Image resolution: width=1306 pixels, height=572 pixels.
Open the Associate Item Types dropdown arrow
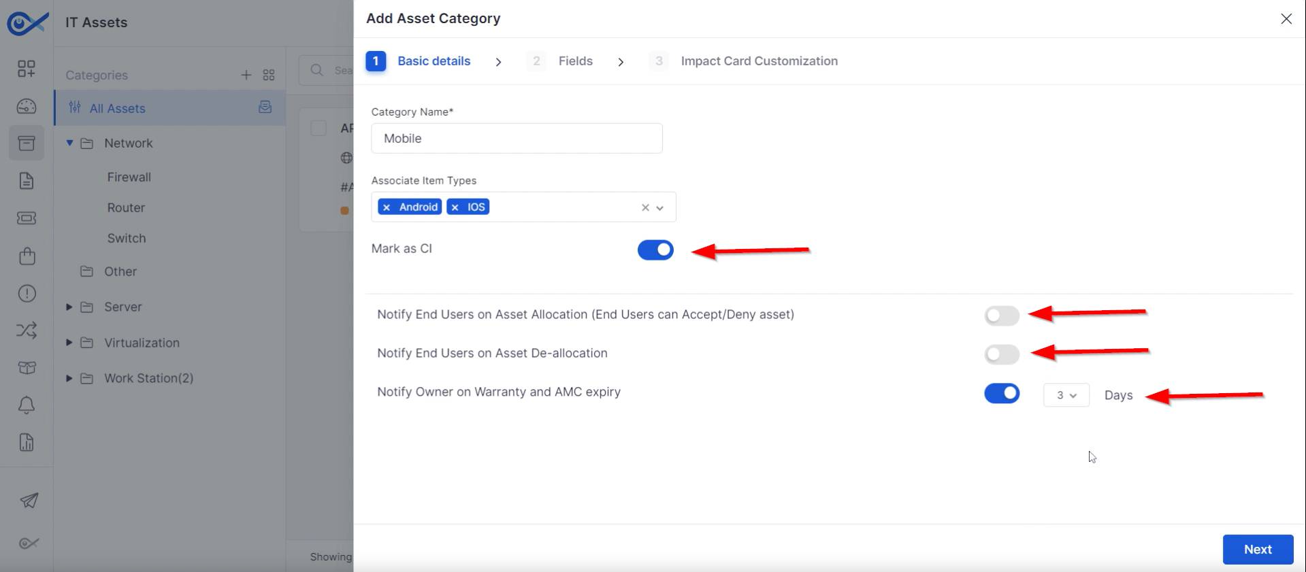point(659,208)
